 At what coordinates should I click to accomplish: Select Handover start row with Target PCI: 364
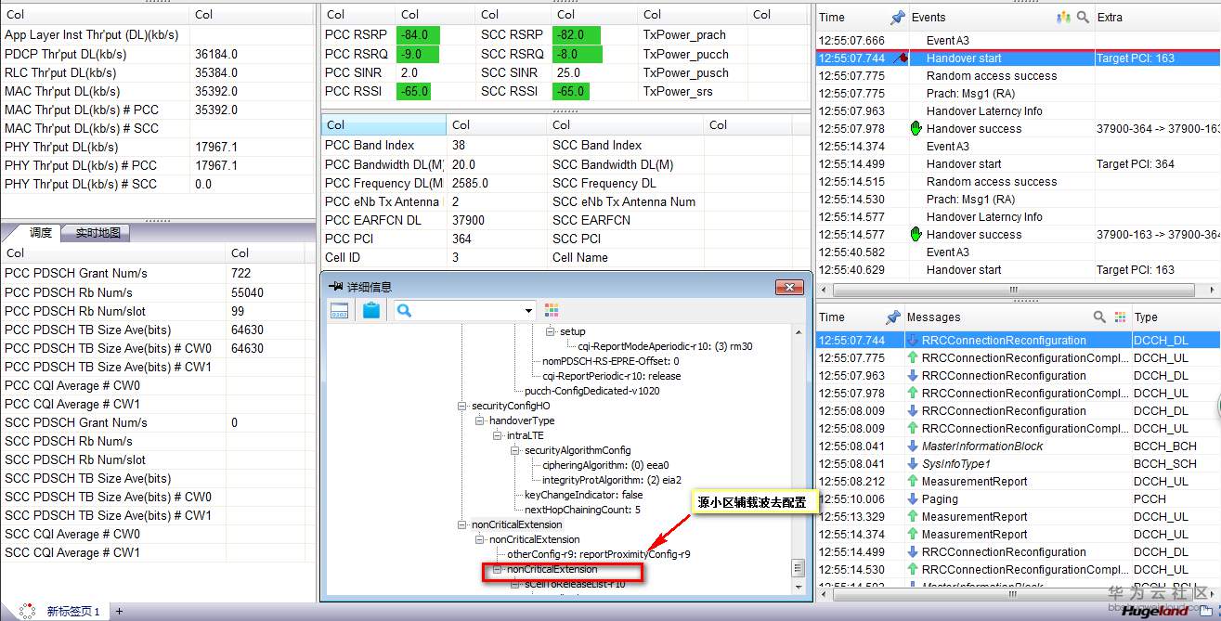1017,164
